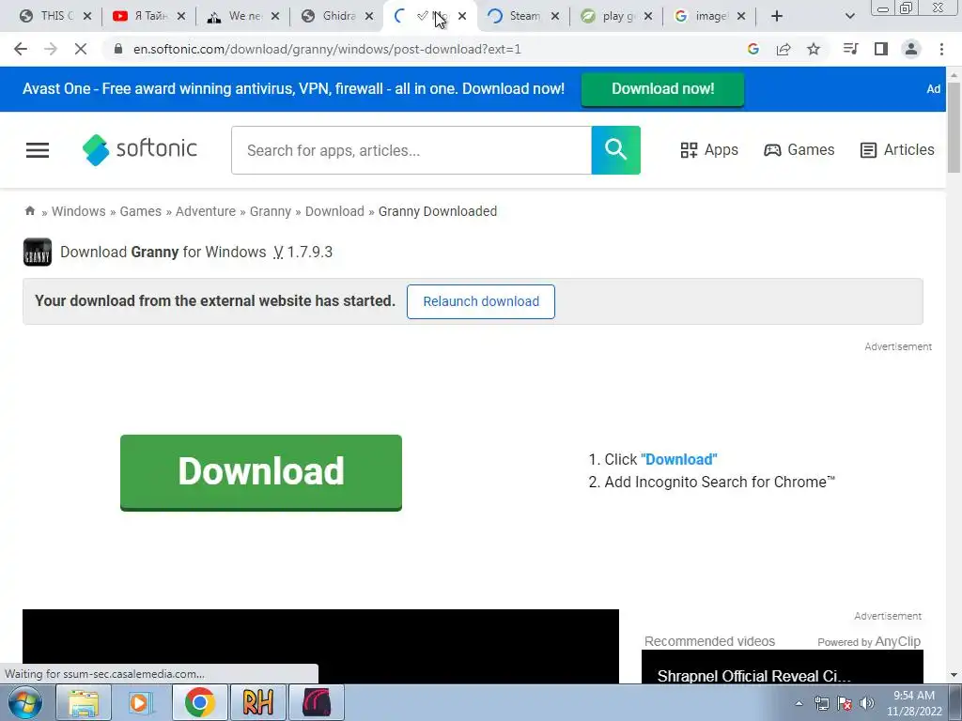
Task: Open the Games section
Action: click(x=799, y=149)
